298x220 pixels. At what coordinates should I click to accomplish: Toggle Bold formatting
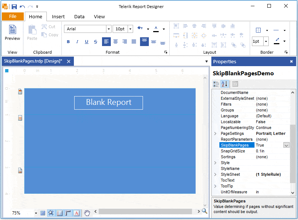tap(68, 42)
